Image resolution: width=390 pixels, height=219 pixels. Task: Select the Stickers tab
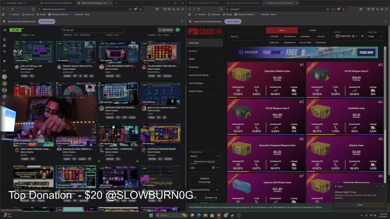tap(274, 36)
